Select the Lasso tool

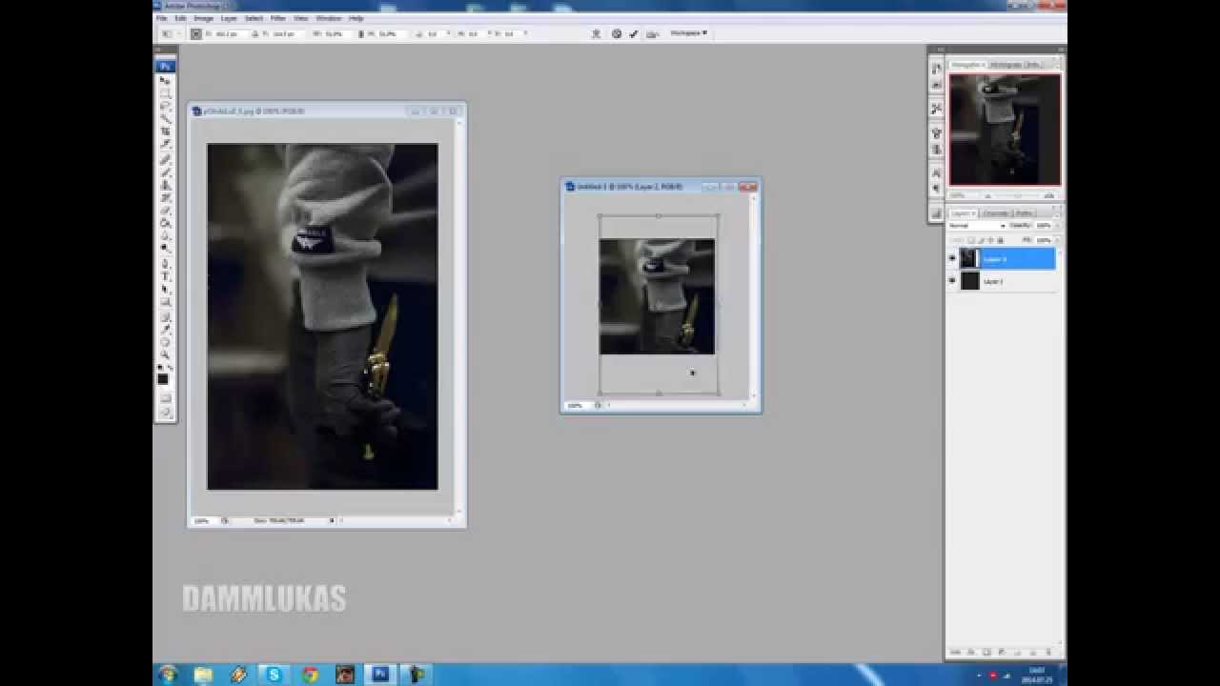click(x=165, y=106)
